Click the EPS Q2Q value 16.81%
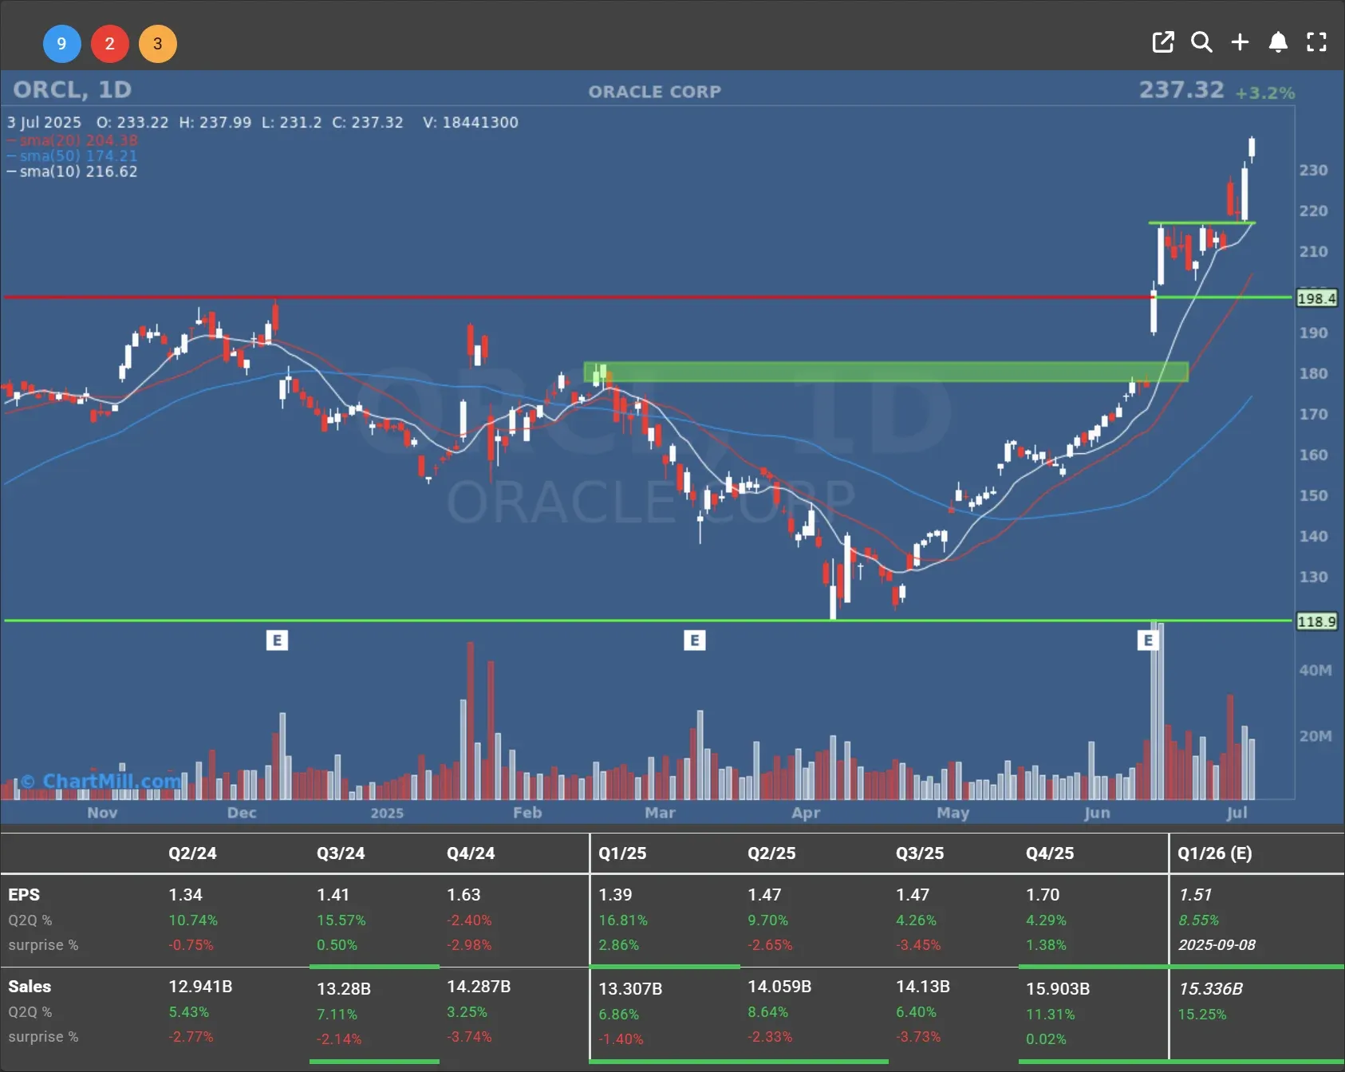This screenshot has width=1345, height=1072. (623, 920)
